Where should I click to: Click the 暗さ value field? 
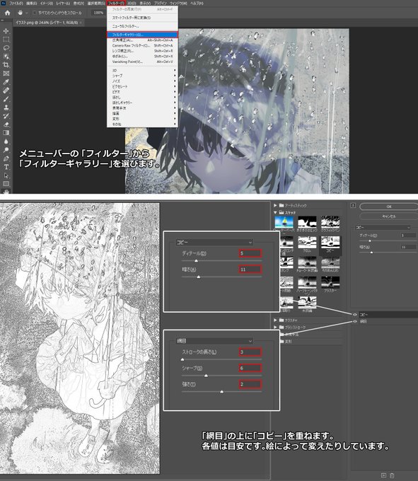coord(408,247)
